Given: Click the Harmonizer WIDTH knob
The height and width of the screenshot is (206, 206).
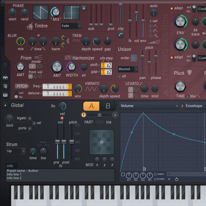Looking at the screenshot, I should (71, 67).
